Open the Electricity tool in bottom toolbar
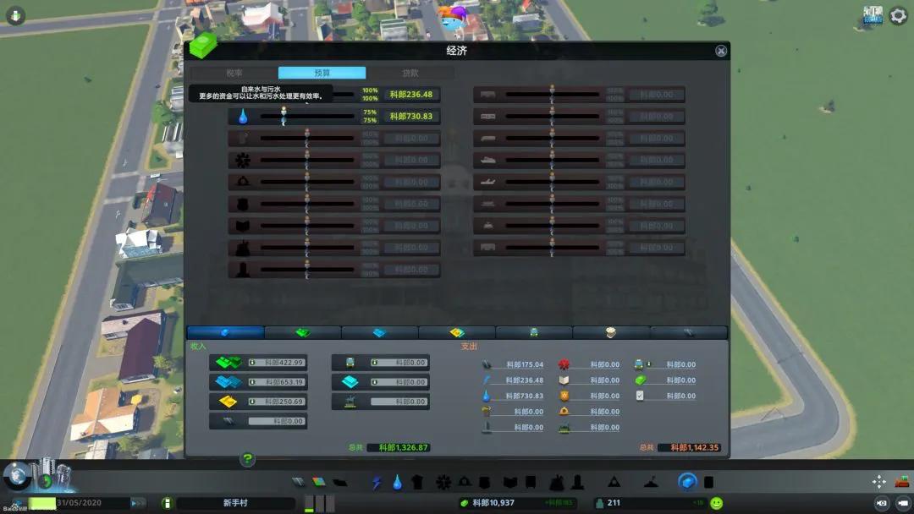914x514 pixels. (377, 482)
